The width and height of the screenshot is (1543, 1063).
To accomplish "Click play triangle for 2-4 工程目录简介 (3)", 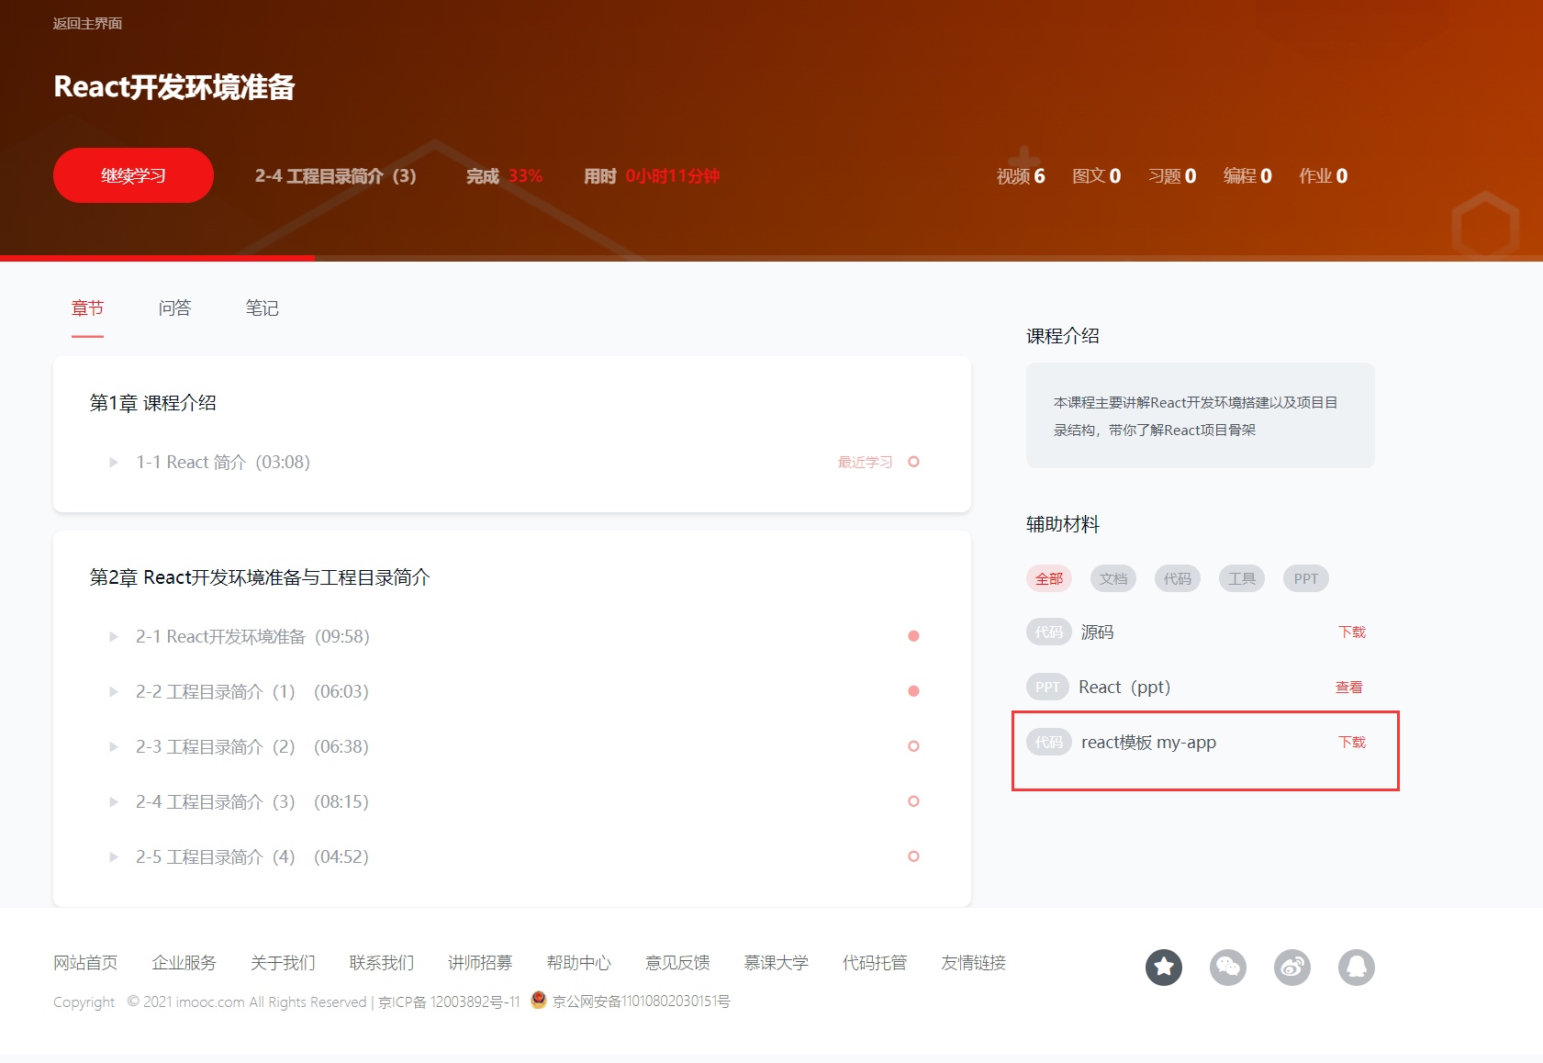I will click(114, 801).
